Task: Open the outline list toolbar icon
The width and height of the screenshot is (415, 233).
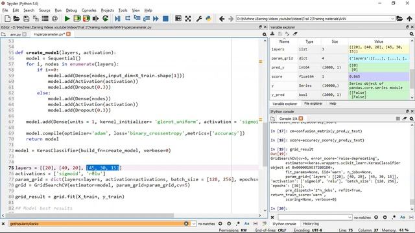Action: (x=45, y=19)
